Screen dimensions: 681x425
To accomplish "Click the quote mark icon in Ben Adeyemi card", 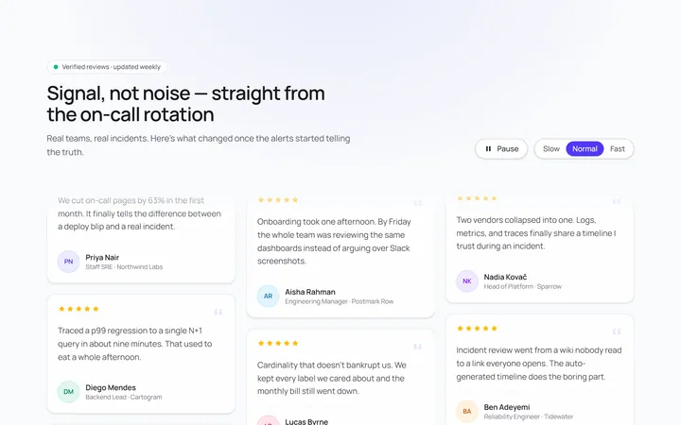I will click(x=617, y=331).
